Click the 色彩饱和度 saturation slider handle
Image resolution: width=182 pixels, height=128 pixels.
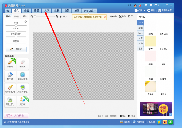tap(16, 37)
